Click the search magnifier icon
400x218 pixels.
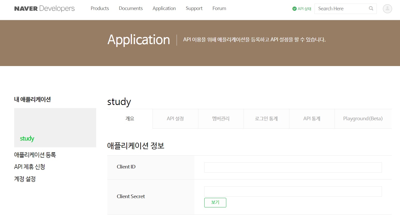coord(371,9)
